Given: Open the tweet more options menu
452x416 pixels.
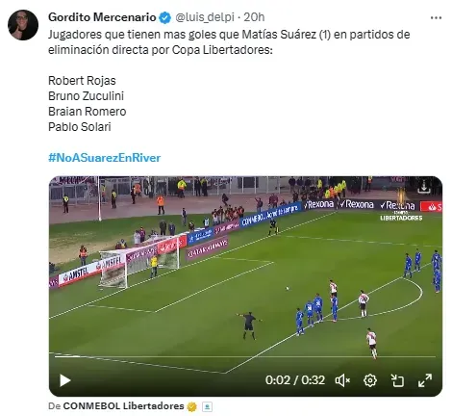Looking at the screenshot, I should pos(436,17).
